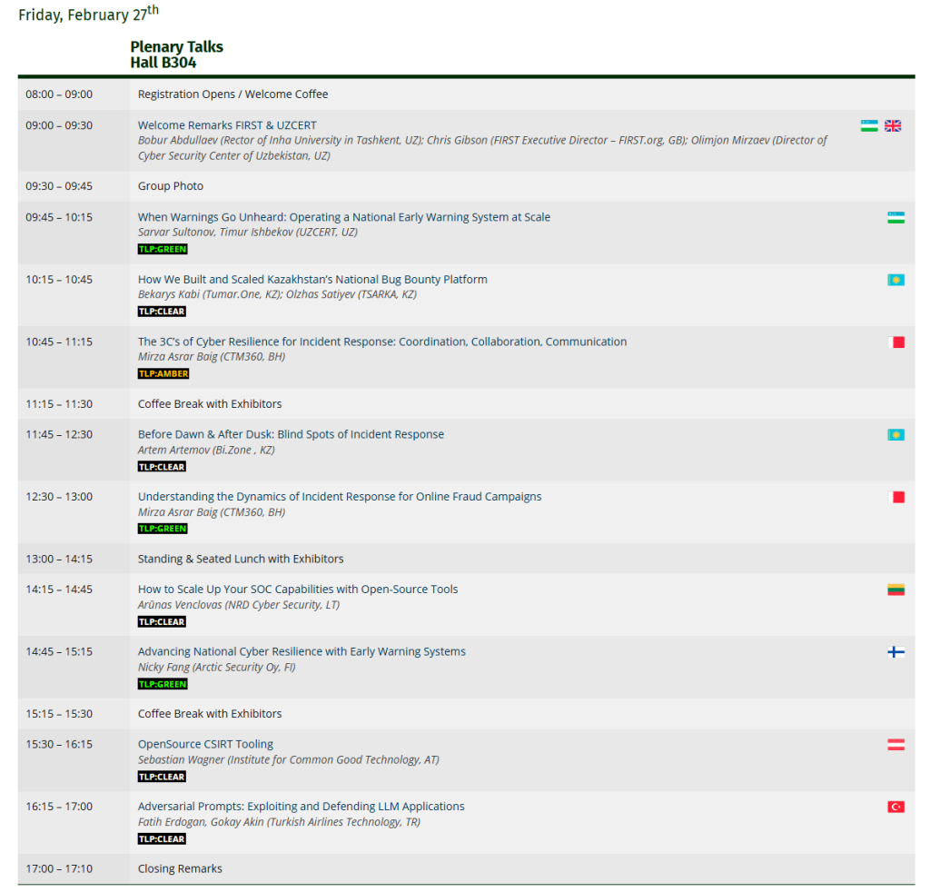Open Understanding Online Fraud Campaigns talk link
Screen dimensions: 930x892
(x=339, y=497)
